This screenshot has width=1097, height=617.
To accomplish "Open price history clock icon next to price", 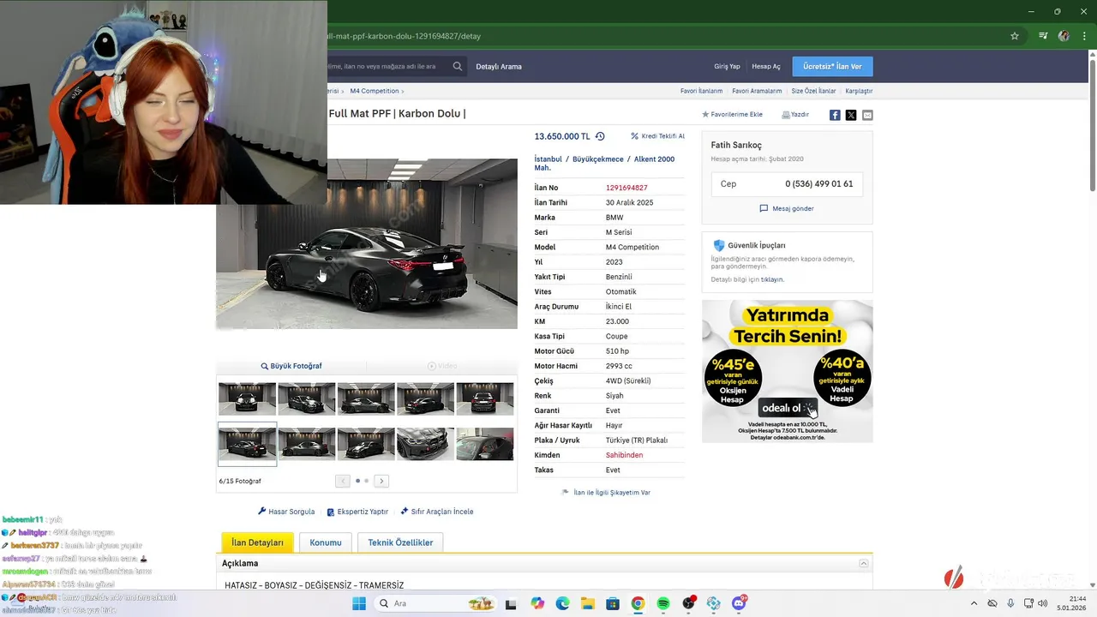I will (x=600, y=136).
